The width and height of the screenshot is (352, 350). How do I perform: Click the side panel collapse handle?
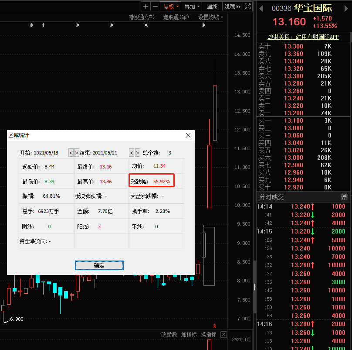coord(254,287)
